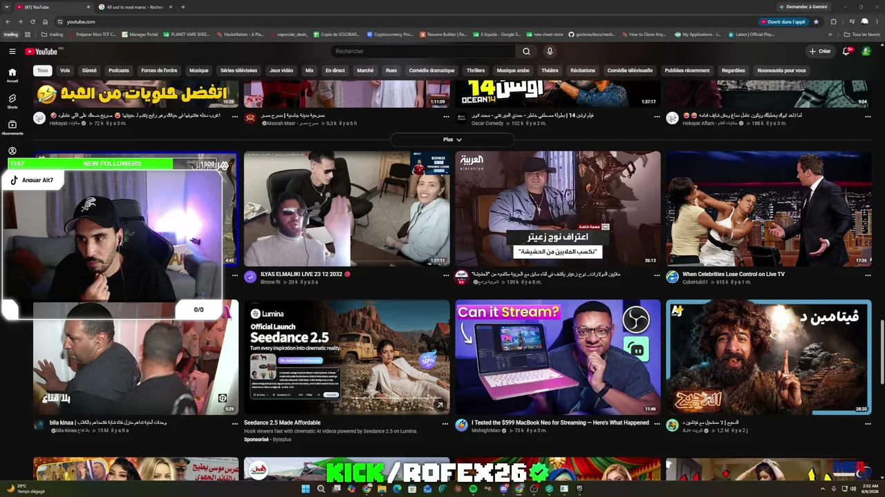Viewport: 885px width, 497px height.
Task: Open the Celebrities Lose Control video thumbnail
Action: click(x=769, y=208)
